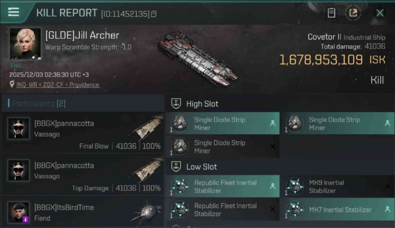Open the hamburger menu

point(14,12)
